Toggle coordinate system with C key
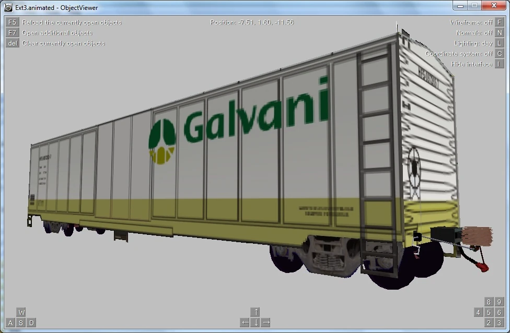 pos(499,54)
